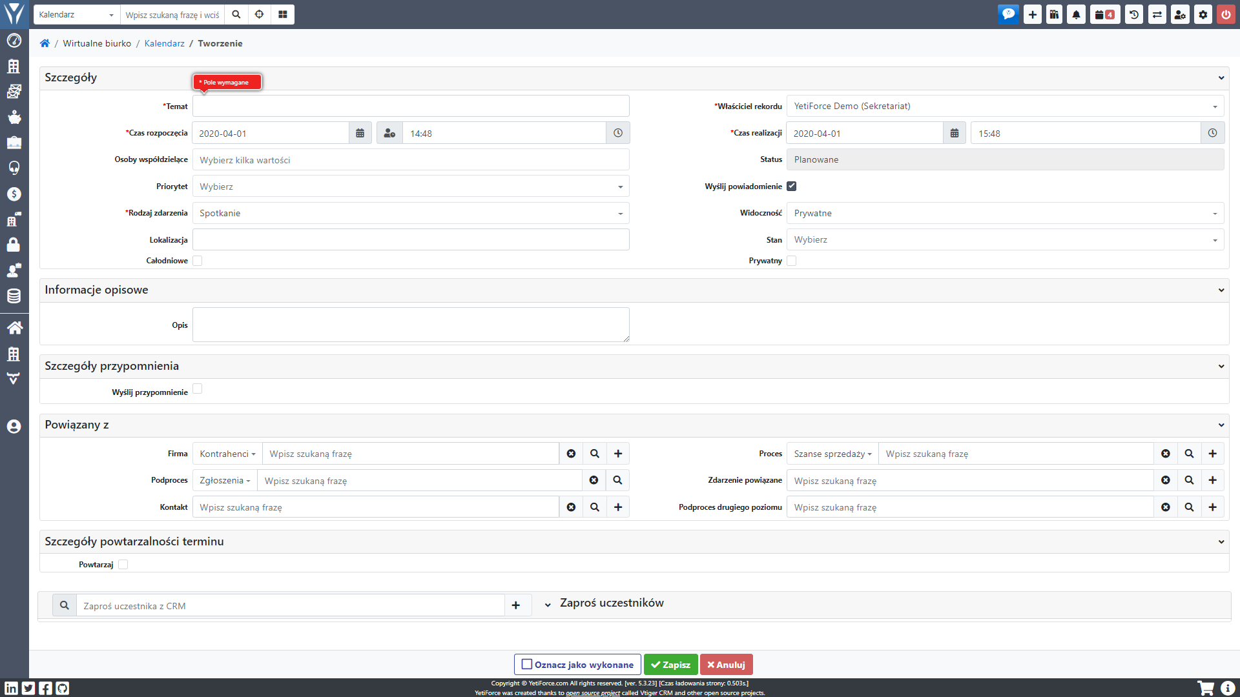The height and width of the screenshot is (697, 1240).
Task: Click Oznacz jako wykonane button
Action: tap(577, 665)
